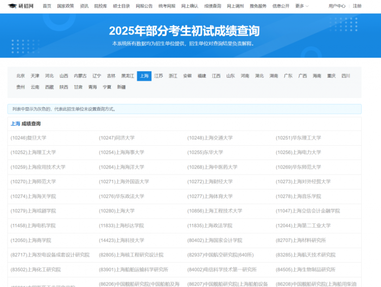Choose the 四川 province tab
Viewport: 381px width, 287px height.
pos(345,76)
